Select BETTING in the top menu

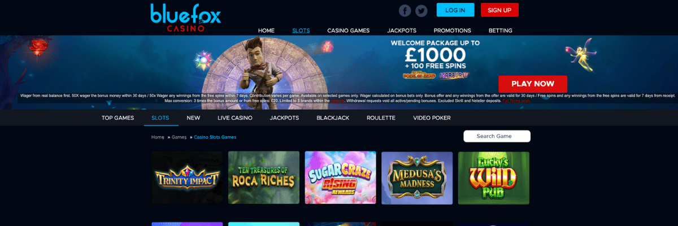click(x=501, y=31)
